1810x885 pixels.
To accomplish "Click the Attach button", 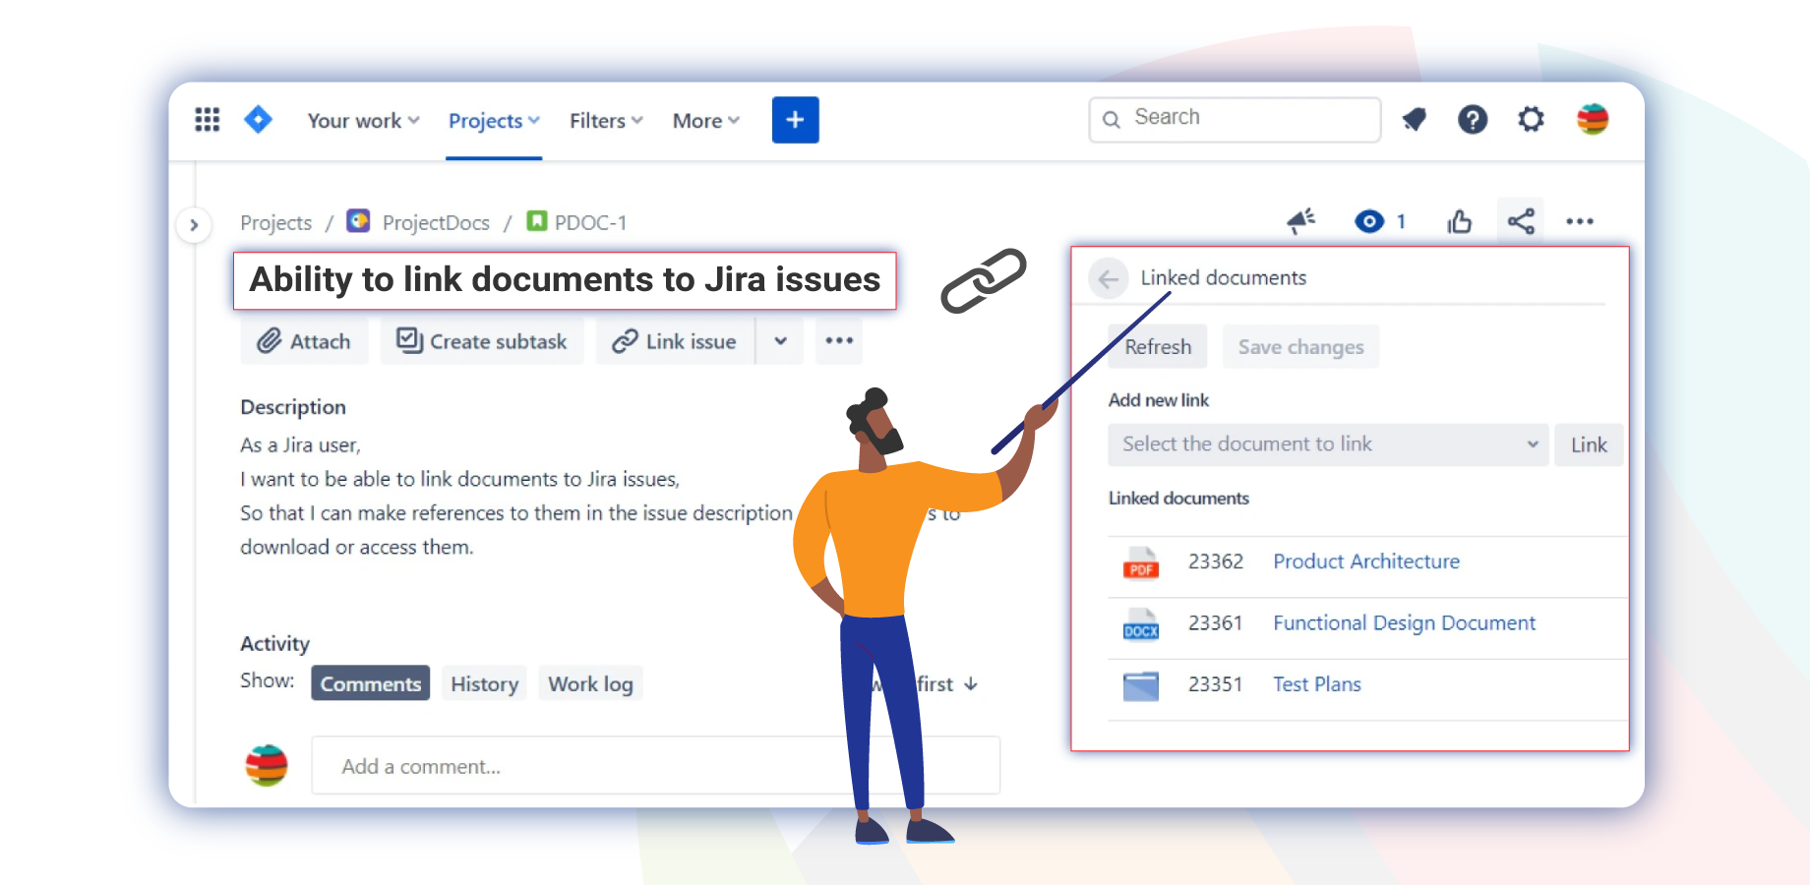I will [x=305, y=341].
